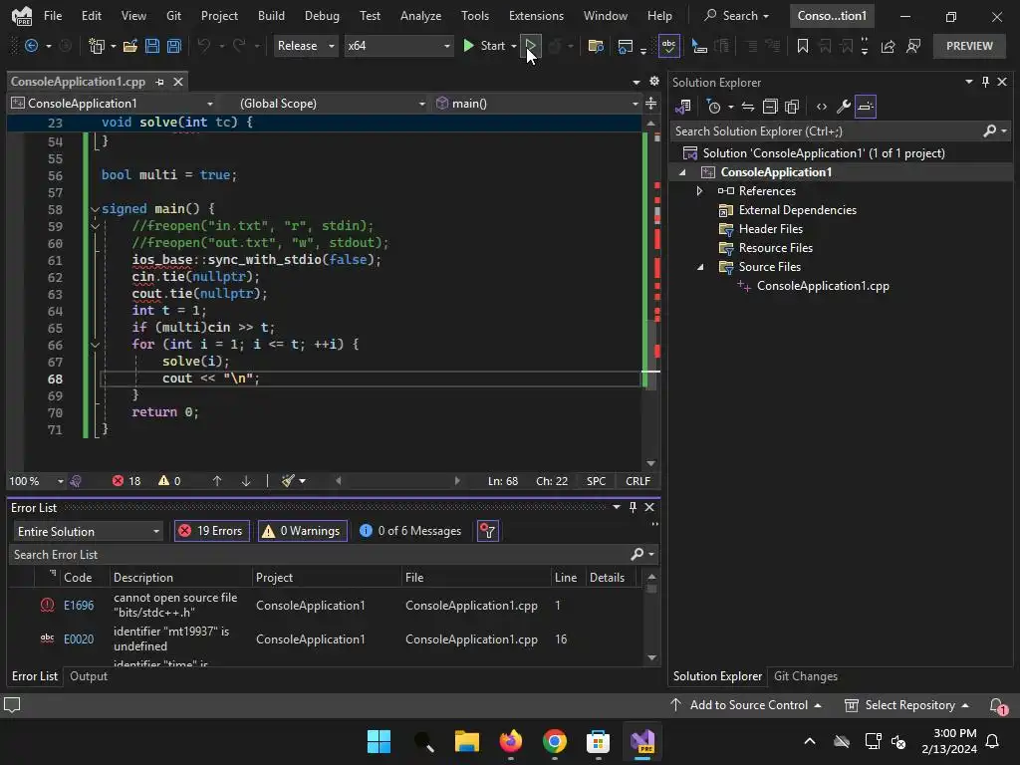
Task: Open editor settings gear icon above code
Action: (x=654, y=82)
